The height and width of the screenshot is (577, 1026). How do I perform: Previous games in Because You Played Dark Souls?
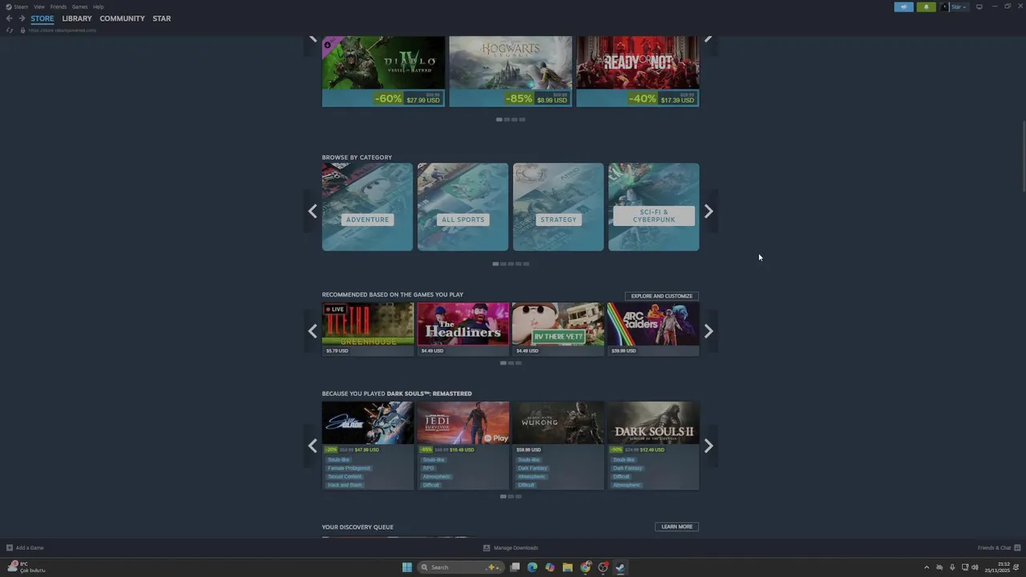click(x=313, y=446)
